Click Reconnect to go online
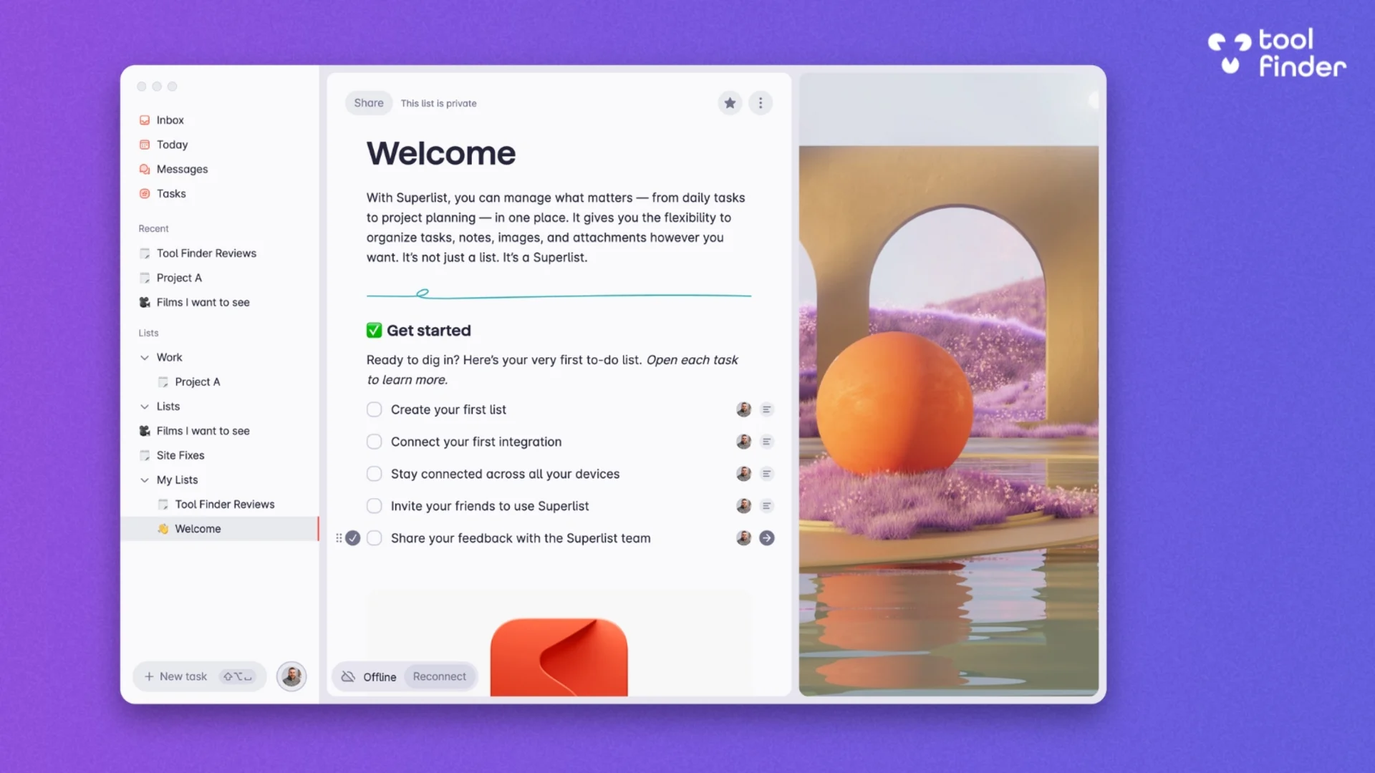Viewport: 1375px width, 773px height. [x=439, y=676]
